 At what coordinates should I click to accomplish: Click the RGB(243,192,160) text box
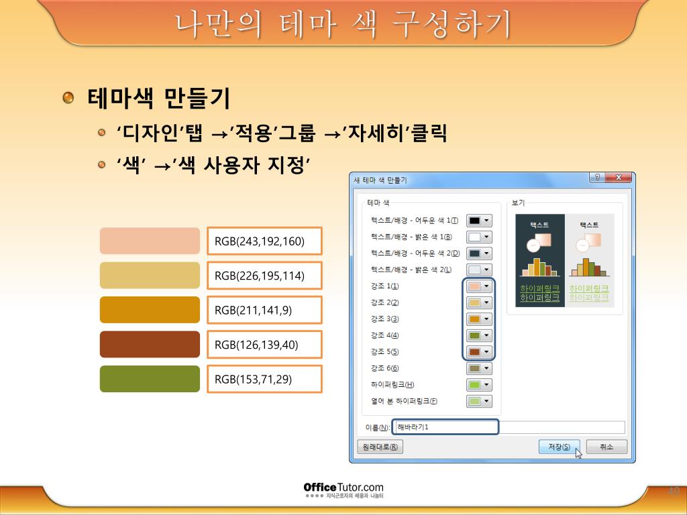point(264,241)
